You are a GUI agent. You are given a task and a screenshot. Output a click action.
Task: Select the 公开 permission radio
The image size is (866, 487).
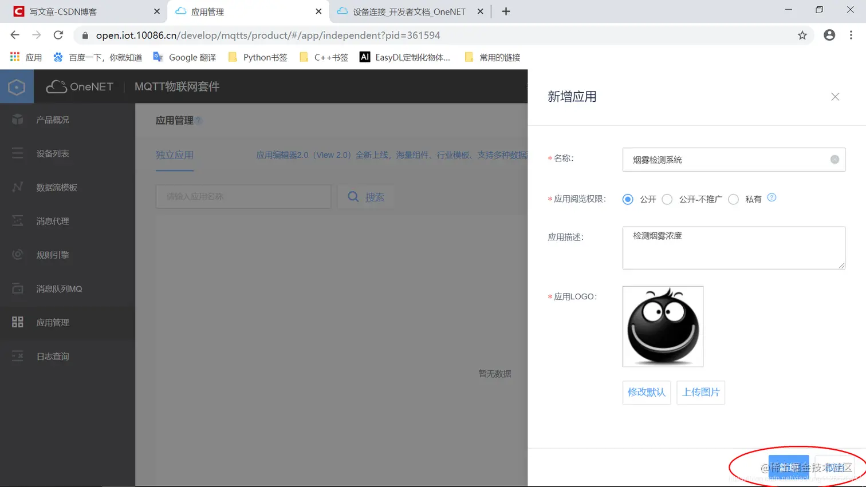pyautogui.click(x=628, y=199)
